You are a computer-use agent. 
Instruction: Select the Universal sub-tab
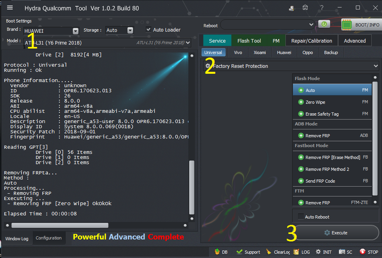[x=213, y=52]
